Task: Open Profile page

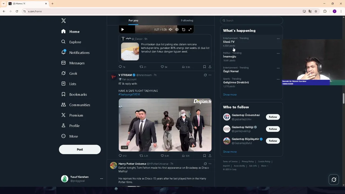Action: pyautogui.click(x=70, y=126)
